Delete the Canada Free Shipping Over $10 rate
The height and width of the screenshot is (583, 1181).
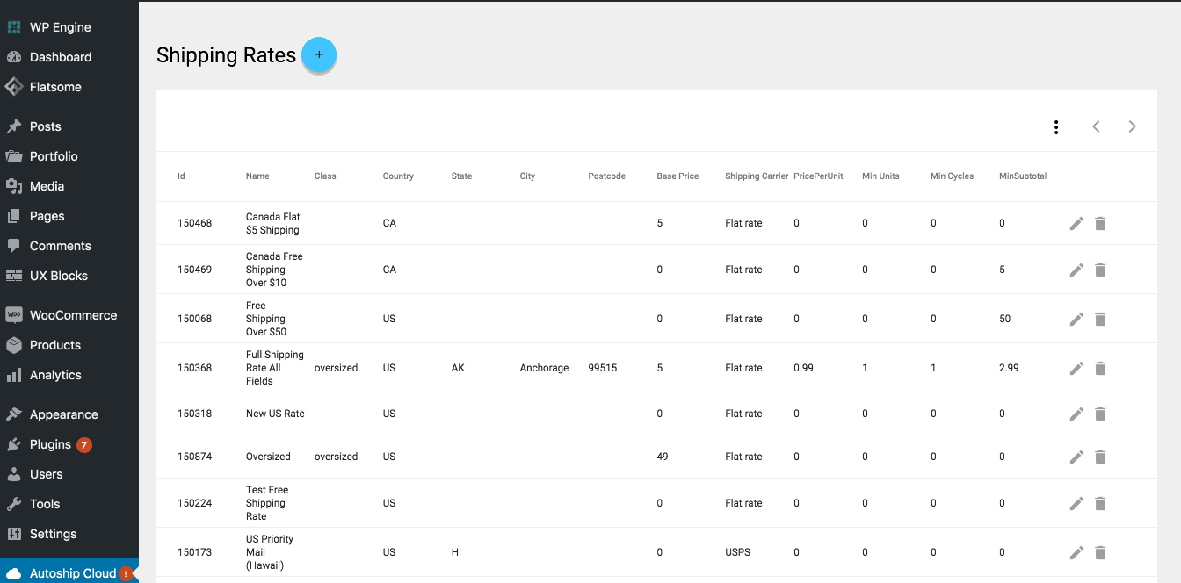click(1100, 270)
